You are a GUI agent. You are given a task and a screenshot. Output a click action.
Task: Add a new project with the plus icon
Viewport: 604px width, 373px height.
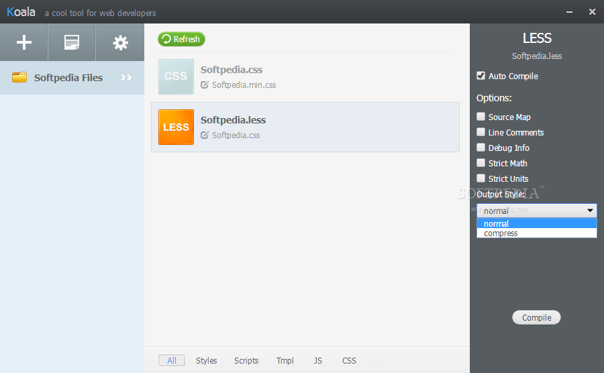pos(24,42)
